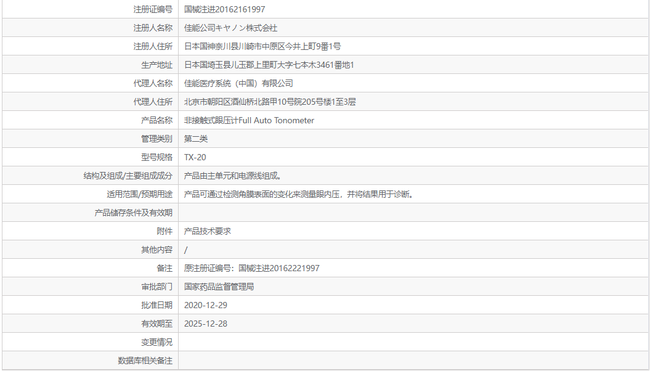The width and height of the screenshot is (650, 371).
Task: Click the 有效期至 label
Action: tap(156, 324)
